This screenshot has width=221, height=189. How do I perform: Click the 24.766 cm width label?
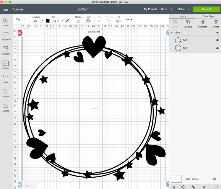tap(94, 32)
